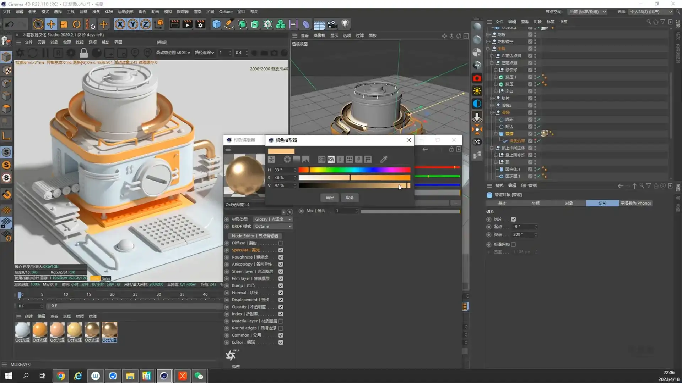Toggle the X axis lock
Viewport: 682px width, 383px height.
click(x=120, y=24)
